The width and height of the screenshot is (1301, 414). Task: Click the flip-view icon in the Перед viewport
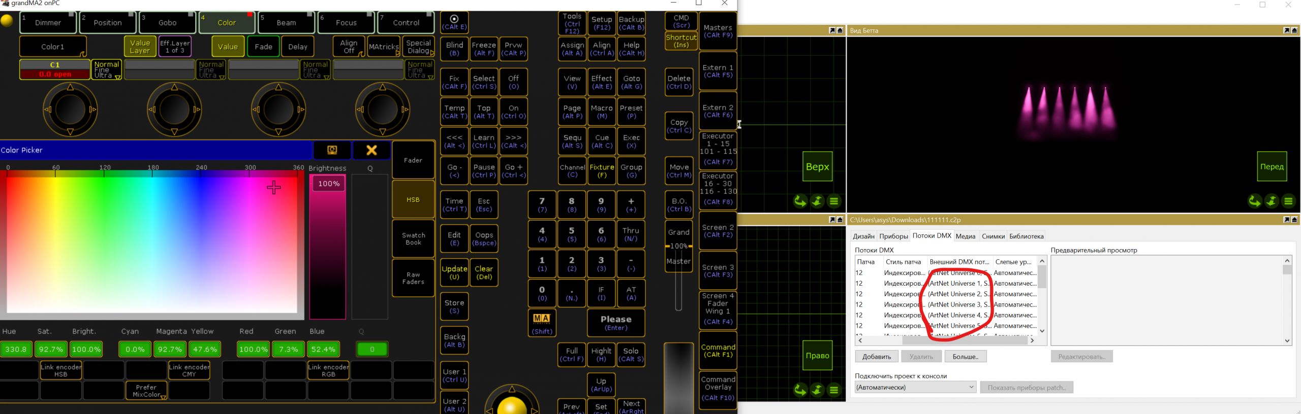tap(1272, 201)
